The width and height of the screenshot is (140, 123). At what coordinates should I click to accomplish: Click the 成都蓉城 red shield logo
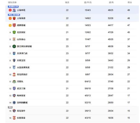[14, 25]
